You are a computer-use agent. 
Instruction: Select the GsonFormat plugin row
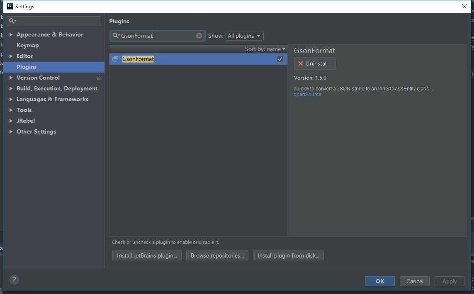(198, 59)
